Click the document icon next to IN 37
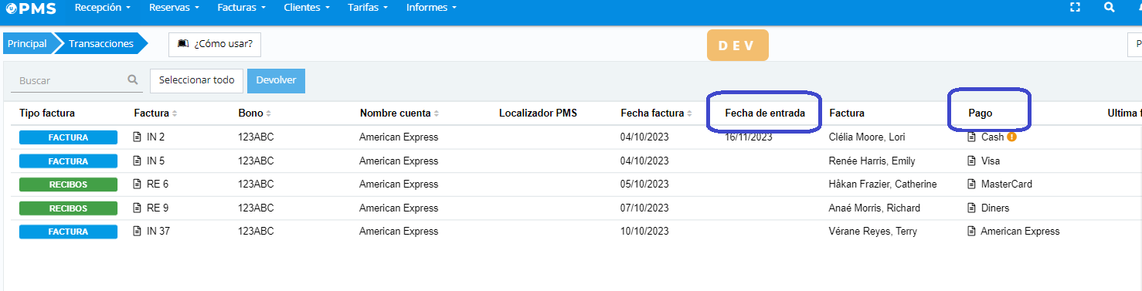 138,232
